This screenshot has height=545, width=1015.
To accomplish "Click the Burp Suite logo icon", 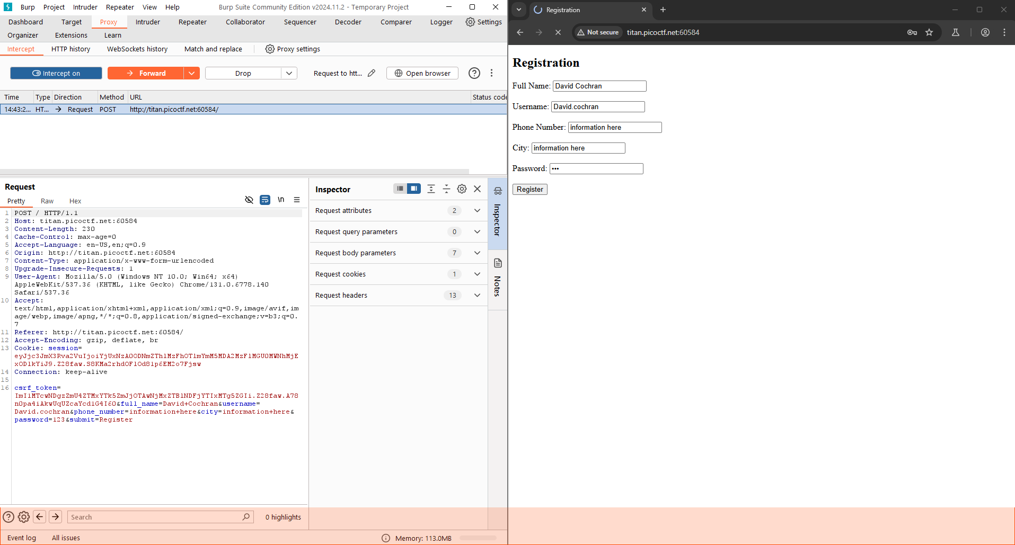I will [x=8, y=7].
